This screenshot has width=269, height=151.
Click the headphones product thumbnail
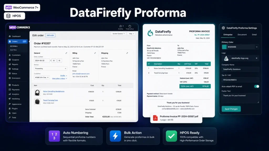37,93
